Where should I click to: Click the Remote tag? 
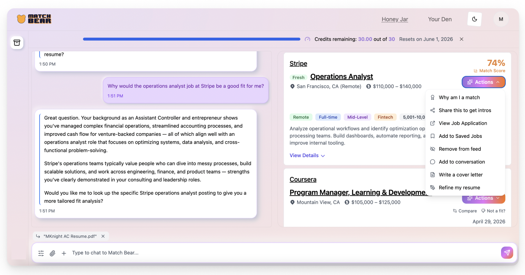301,117
